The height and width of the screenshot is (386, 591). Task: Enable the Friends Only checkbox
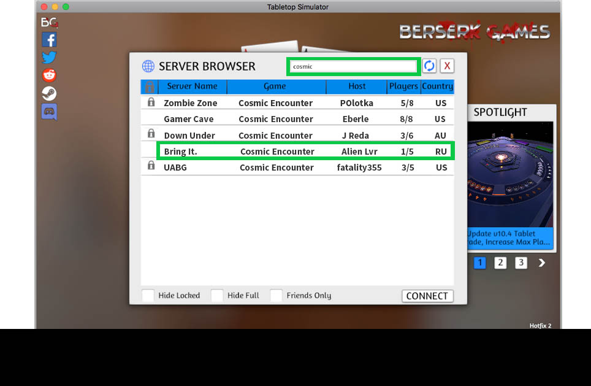[276, 295]
